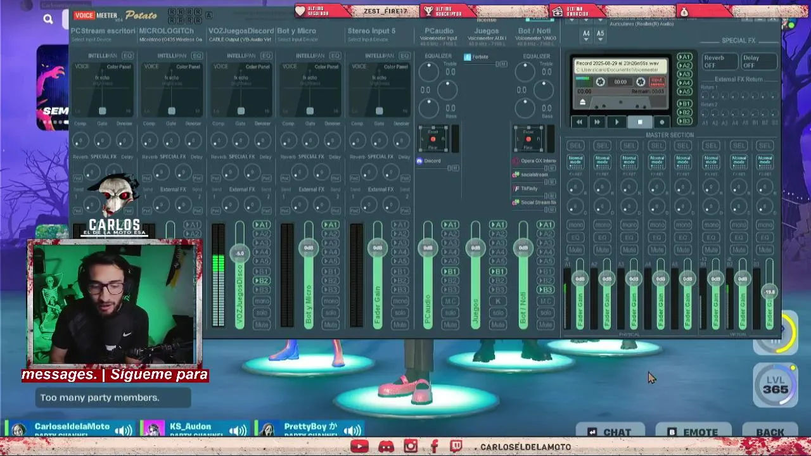The width and height of the screenshot is (811, 456).
Task: Open VOZJuegosDiscord CABLE Output device selector
Action: 241,39
